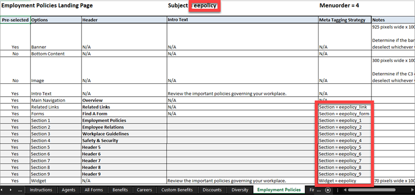Image resolution: width=415 pixels, height=195 pixels.
Task: Select the Diversity sheet tab
Action: pyautogui.click(x=240, y=190)
